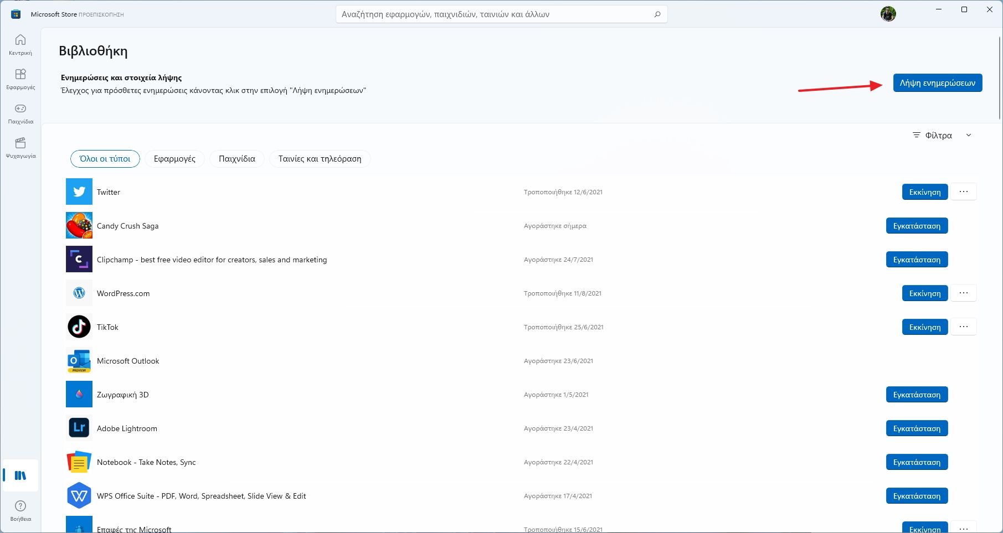Screen dimensions: 1003x533
Task: Click the vertical scrollbar on the right
Action: click(999, 77)
